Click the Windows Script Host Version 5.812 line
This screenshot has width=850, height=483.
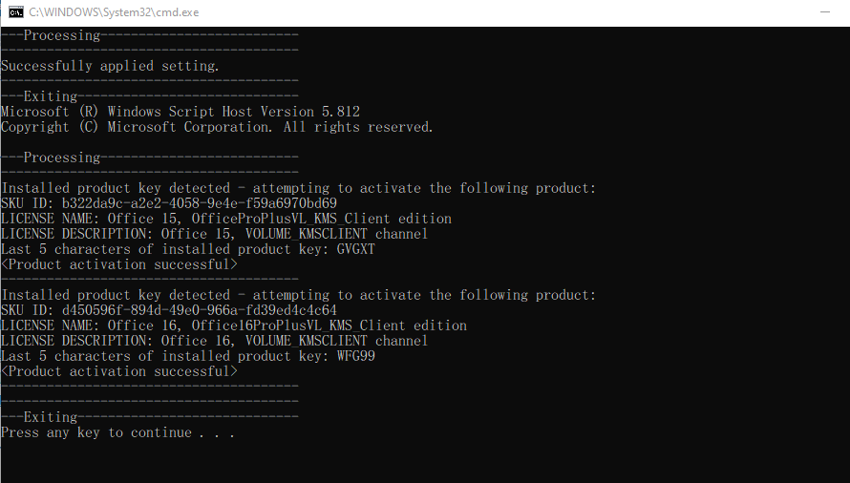(180, 112)
